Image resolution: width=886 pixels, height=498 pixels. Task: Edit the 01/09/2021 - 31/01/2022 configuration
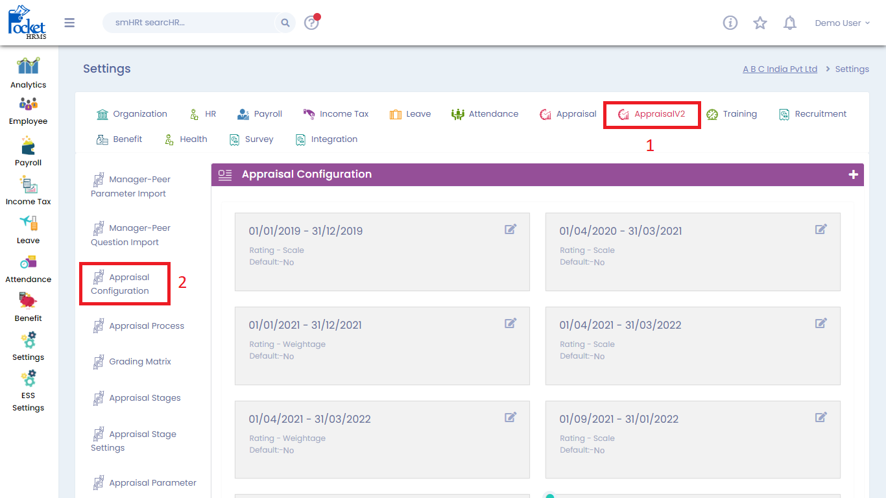(x=820, y=417)
